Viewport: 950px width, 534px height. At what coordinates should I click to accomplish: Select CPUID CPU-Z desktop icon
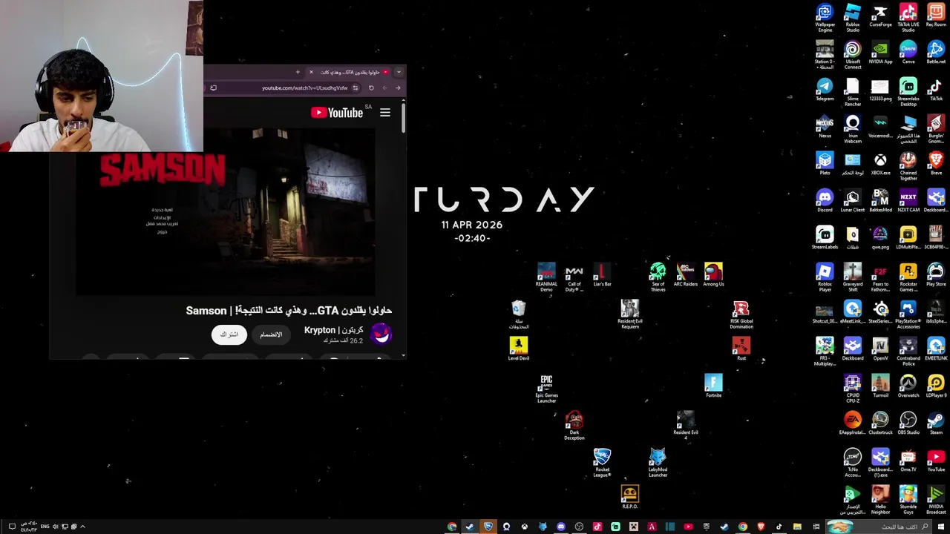(853, 389)
